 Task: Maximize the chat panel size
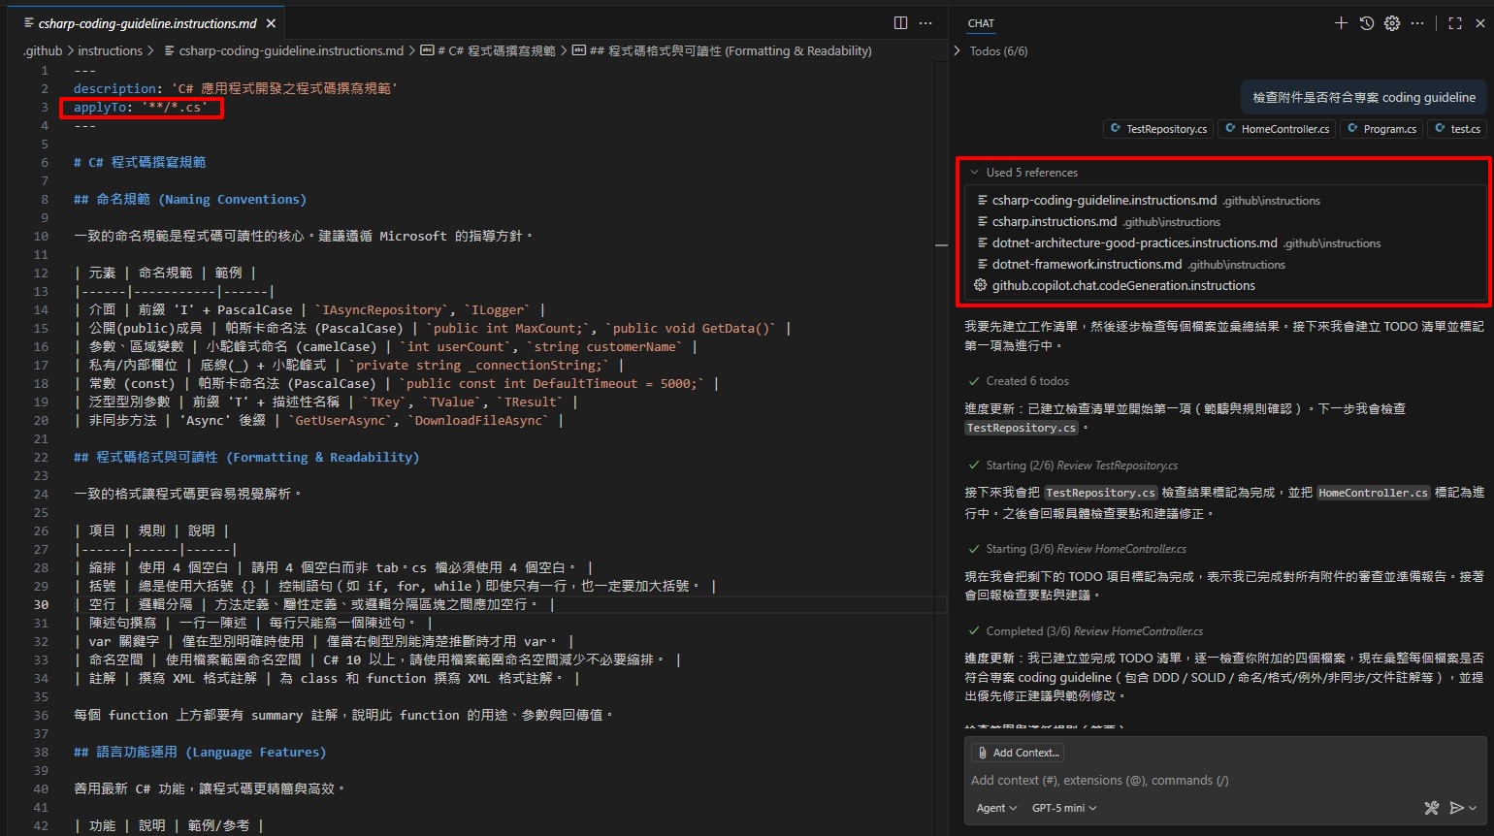[x=1454, y=23]
